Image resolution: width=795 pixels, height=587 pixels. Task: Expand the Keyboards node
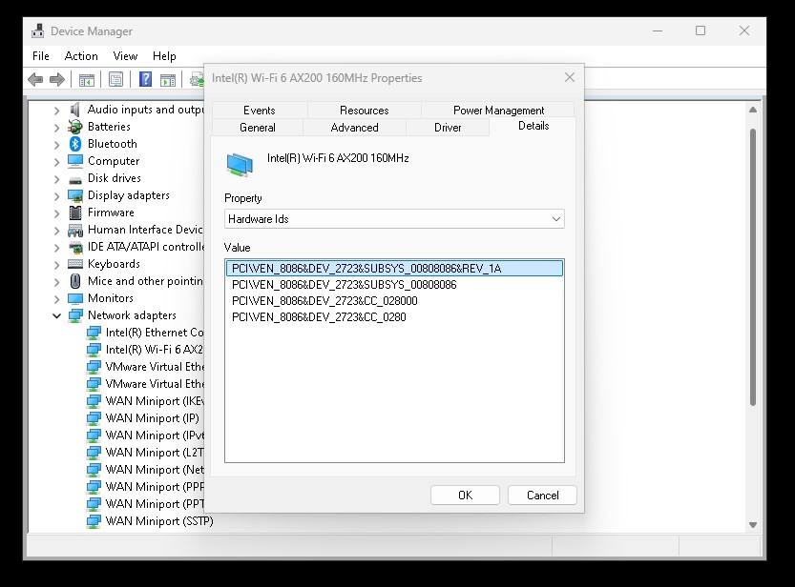[56, 265]
